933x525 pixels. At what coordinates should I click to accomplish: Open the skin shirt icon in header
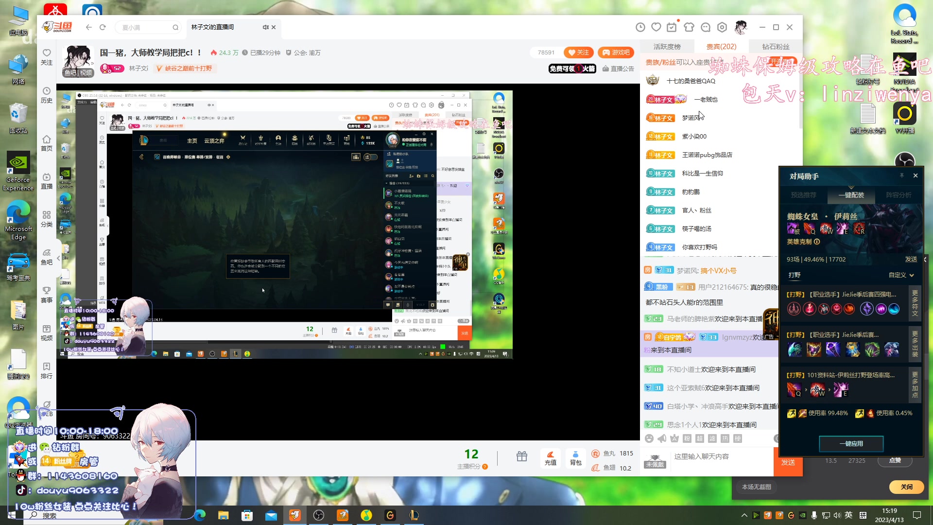[x=689, y=27]
